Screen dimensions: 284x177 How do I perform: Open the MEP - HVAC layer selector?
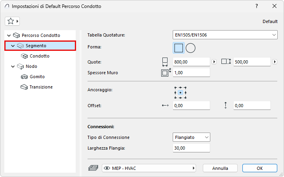point(149,168)
